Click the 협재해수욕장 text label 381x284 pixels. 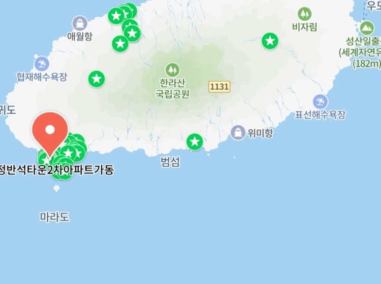[x=42, y=77]
